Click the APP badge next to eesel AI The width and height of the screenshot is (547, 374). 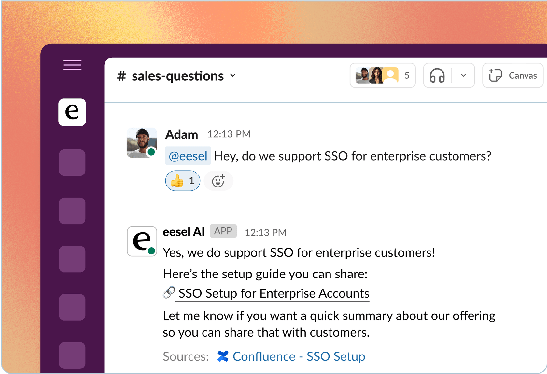click(x=223, y=231)
